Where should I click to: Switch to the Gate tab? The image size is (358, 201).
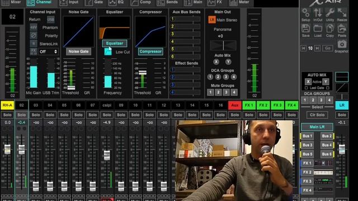click(x=94, y=2)
